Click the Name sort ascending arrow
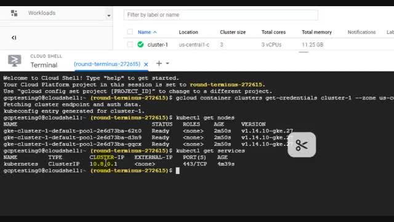The width and height of the screenshot is (394, 222). click(x=155, y=32)
